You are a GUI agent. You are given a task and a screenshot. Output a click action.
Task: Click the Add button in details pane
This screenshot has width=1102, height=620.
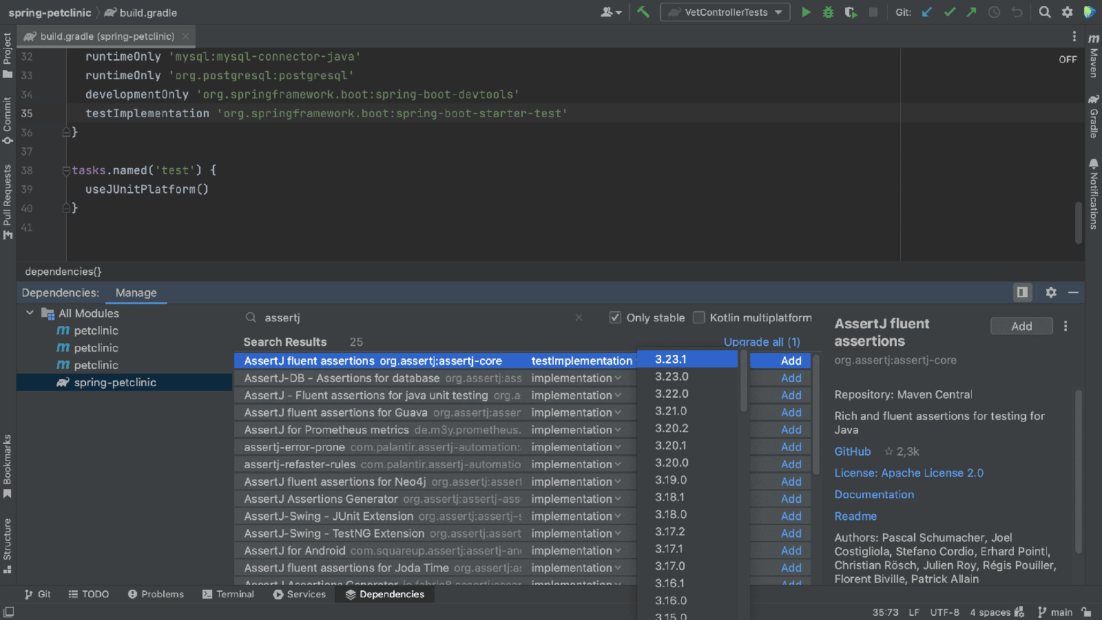pos(1021,326)
